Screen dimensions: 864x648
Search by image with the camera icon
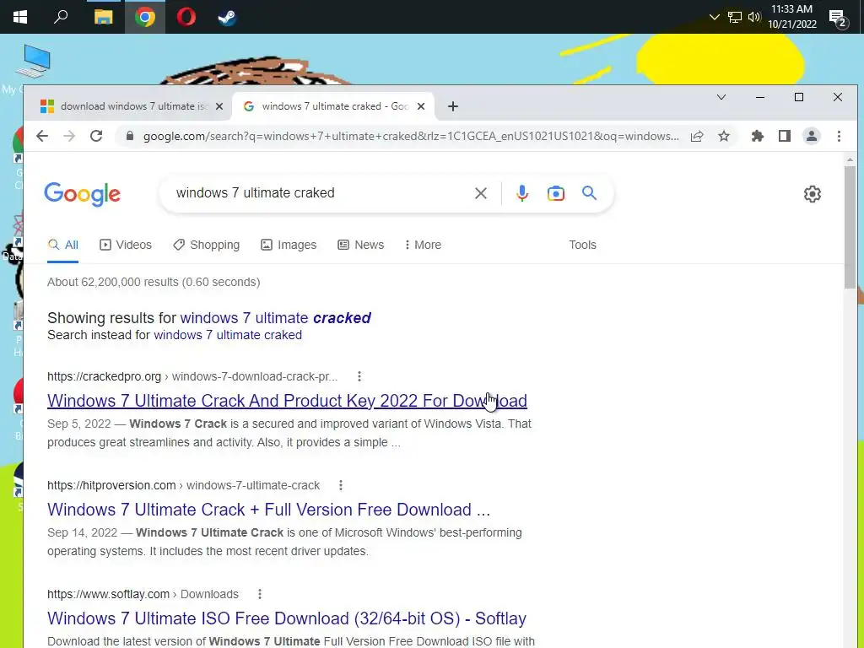click(x=556, y=193)
